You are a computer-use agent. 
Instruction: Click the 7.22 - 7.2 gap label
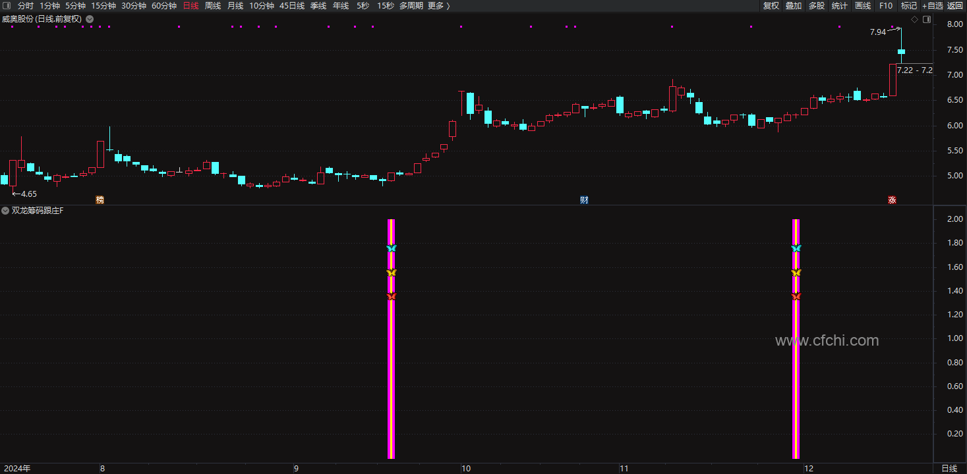[x=915, y=70]
